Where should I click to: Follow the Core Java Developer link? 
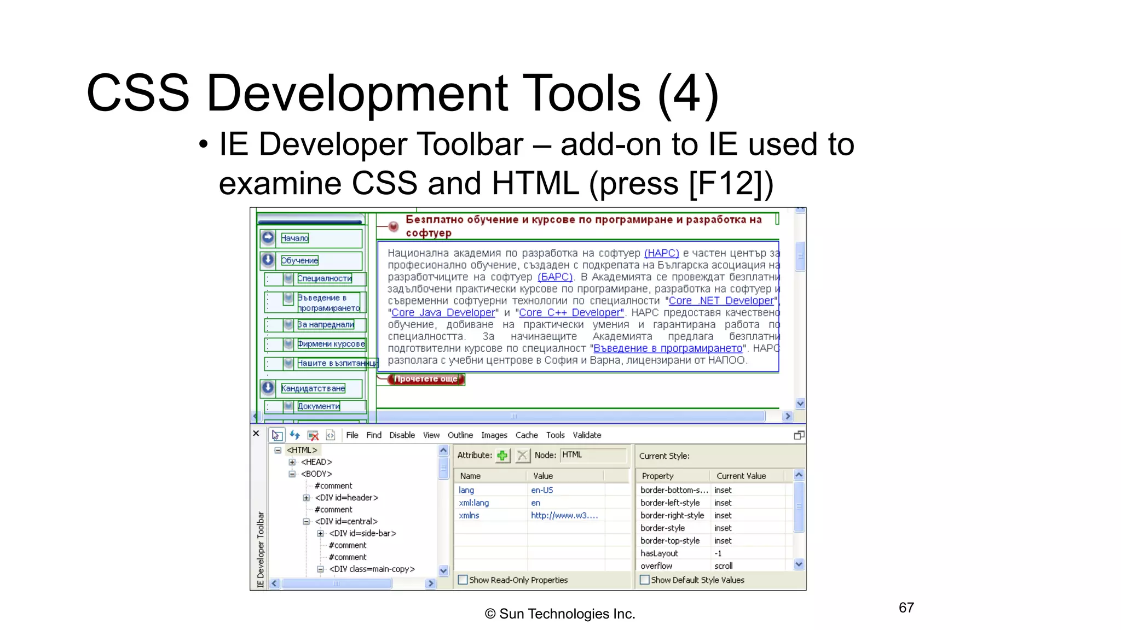point(443,313)
